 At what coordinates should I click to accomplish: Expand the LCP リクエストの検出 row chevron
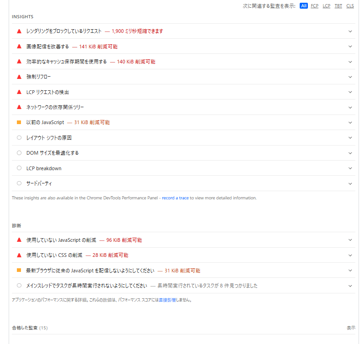pyautogui.click(x=350, y=92)
